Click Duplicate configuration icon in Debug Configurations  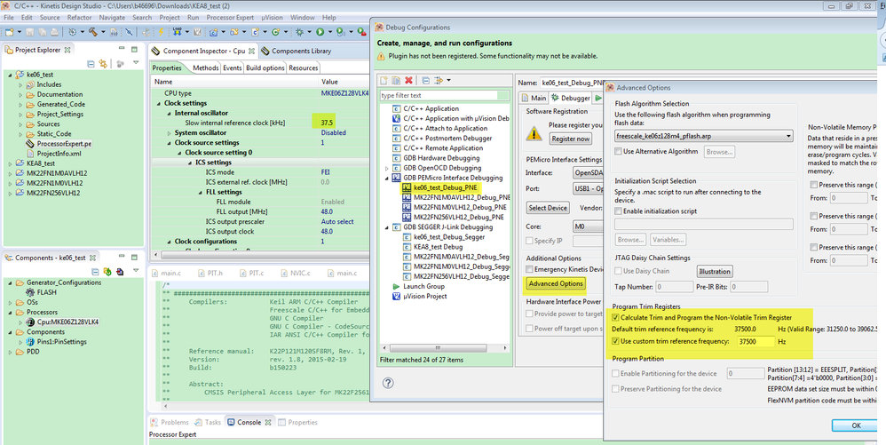[397, 80]
